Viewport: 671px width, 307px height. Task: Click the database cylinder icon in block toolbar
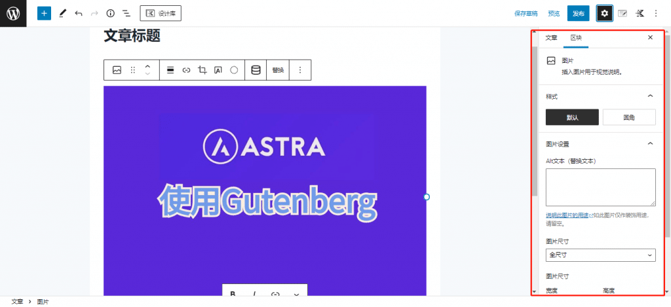[x=256, y=70]
